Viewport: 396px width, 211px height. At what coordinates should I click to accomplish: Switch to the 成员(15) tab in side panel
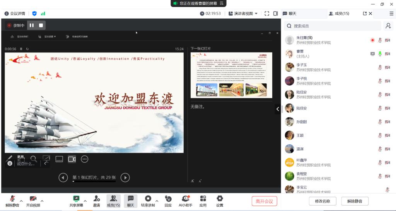(x=339, y=14)
